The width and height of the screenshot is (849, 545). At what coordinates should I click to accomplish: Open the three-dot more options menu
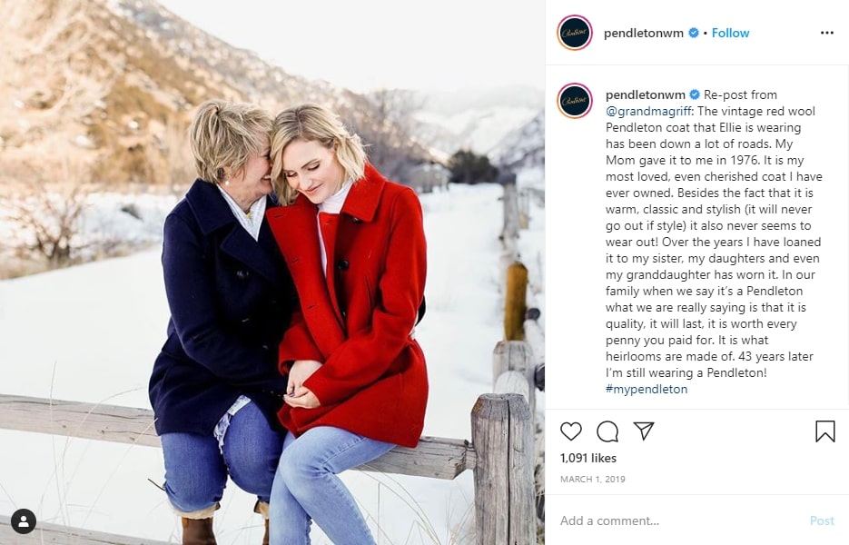click(x=827, y=33)
